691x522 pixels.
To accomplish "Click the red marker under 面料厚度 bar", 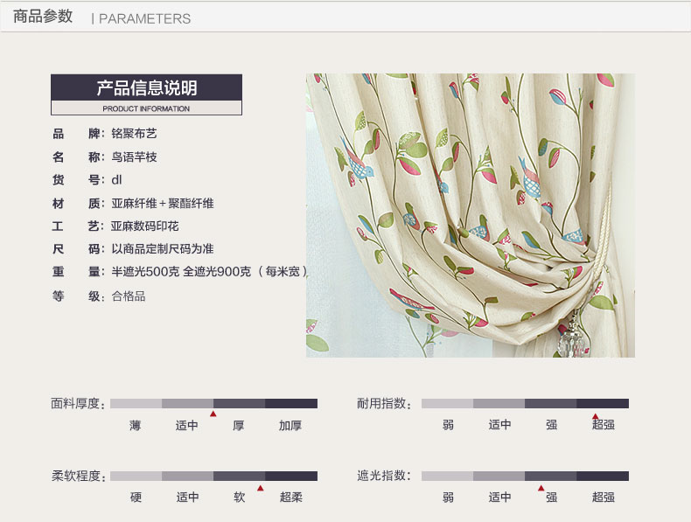I will (213, 414).
